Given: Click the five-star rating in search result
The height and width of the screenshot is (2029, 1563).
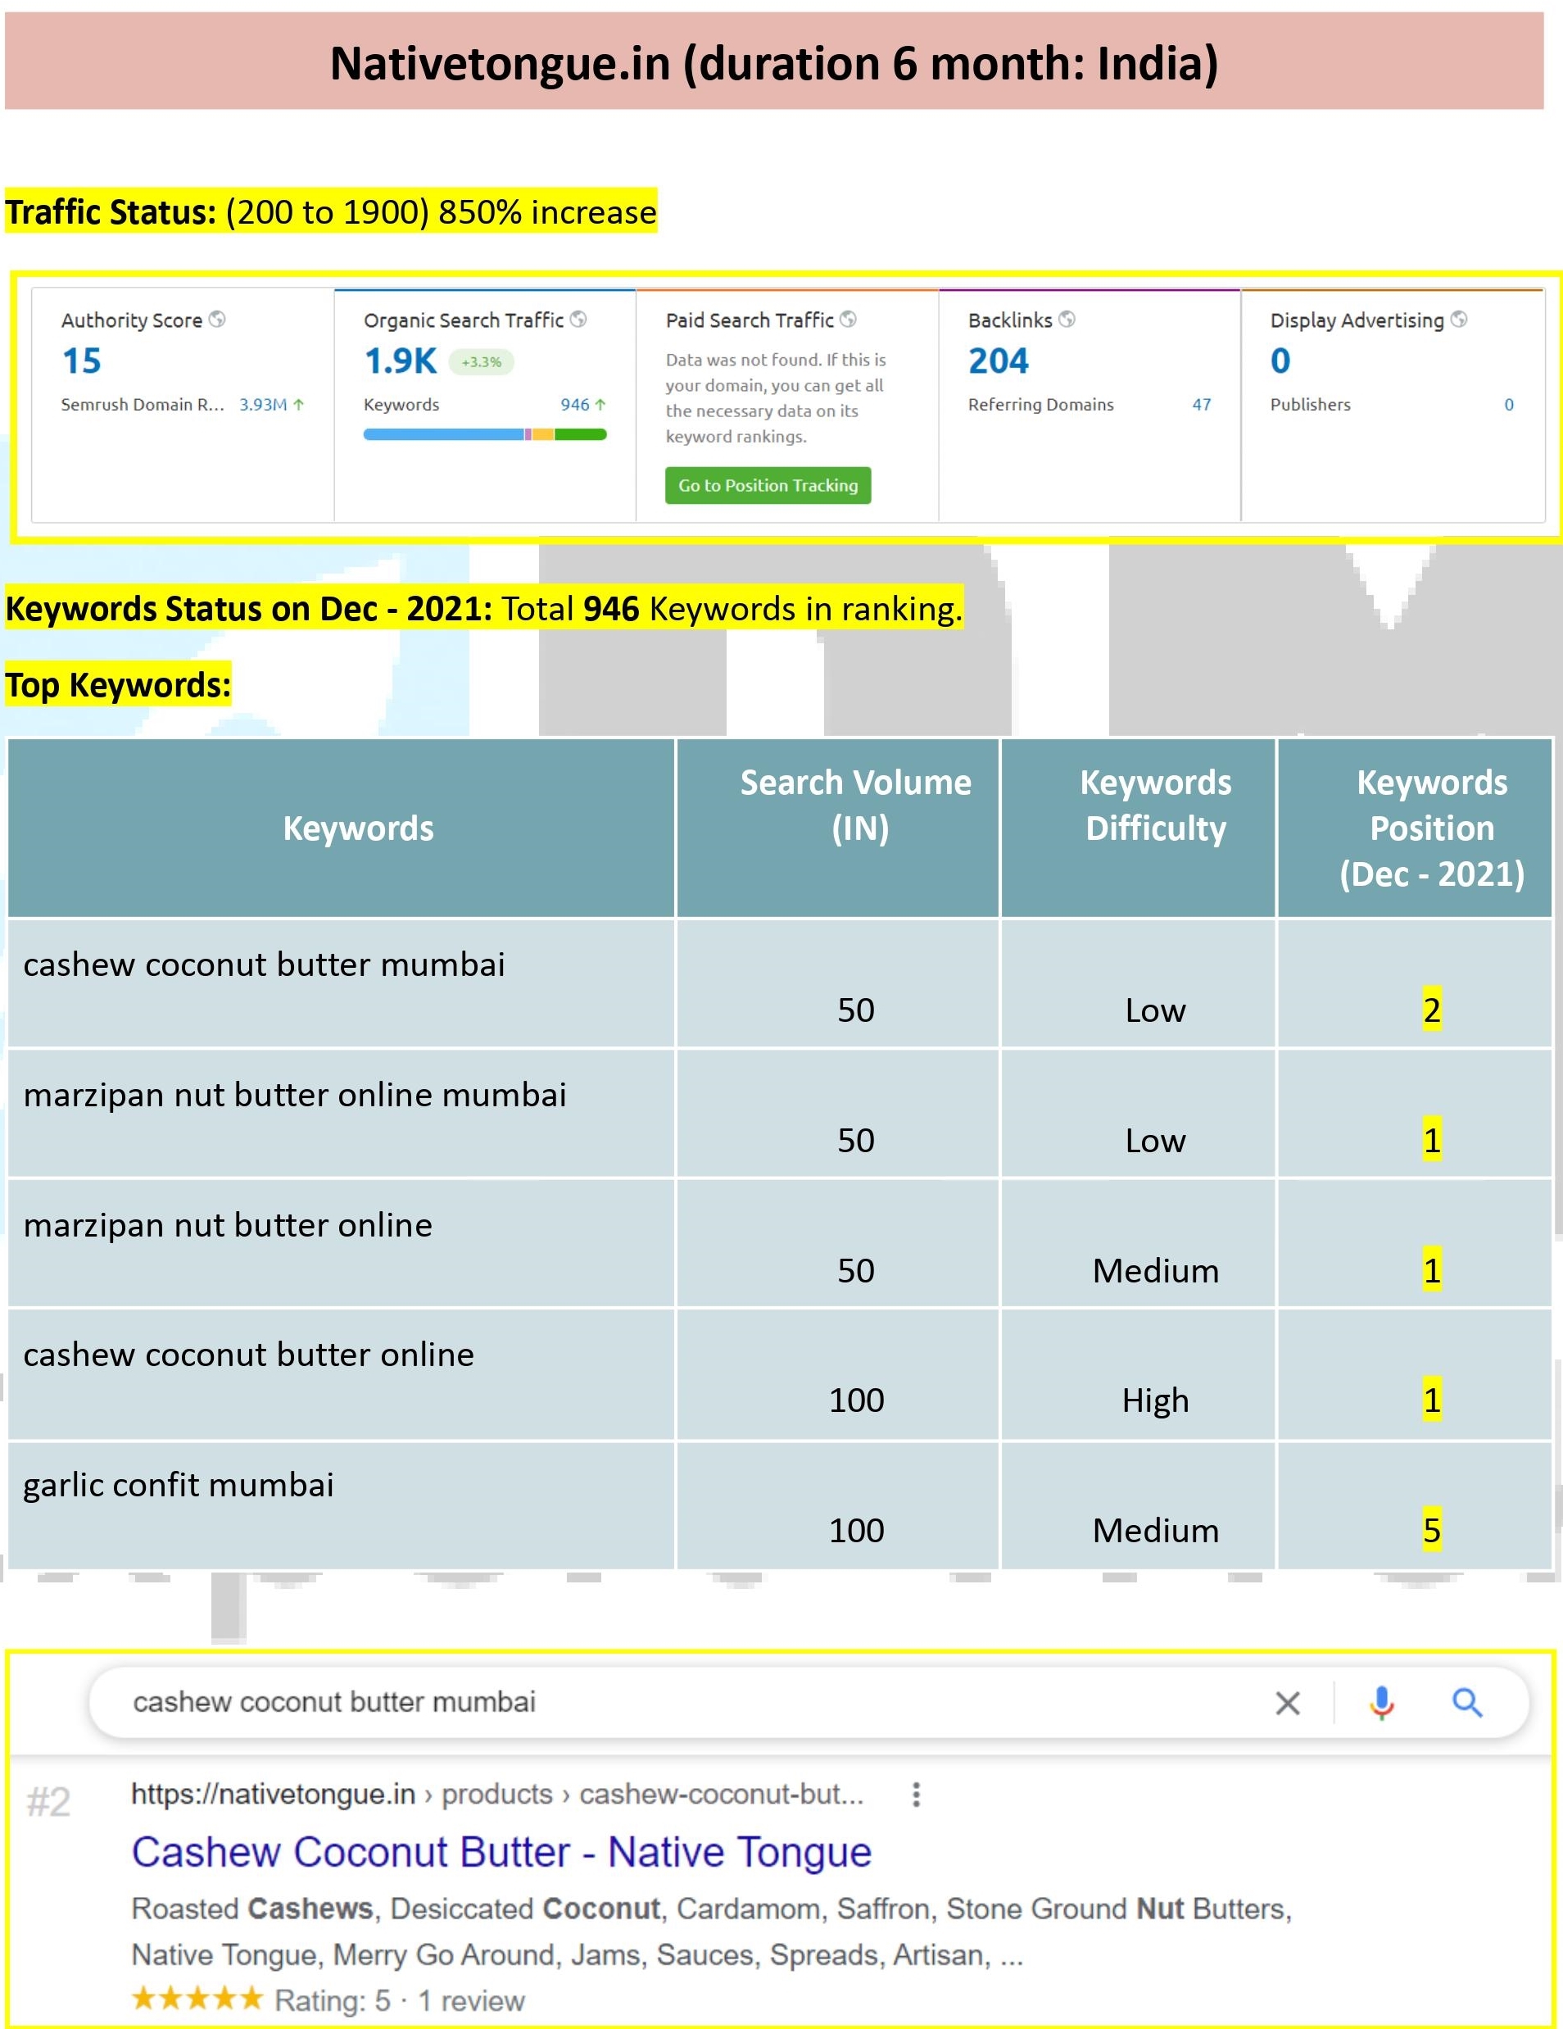Looking at the screenshot, I should [197, 1997].
